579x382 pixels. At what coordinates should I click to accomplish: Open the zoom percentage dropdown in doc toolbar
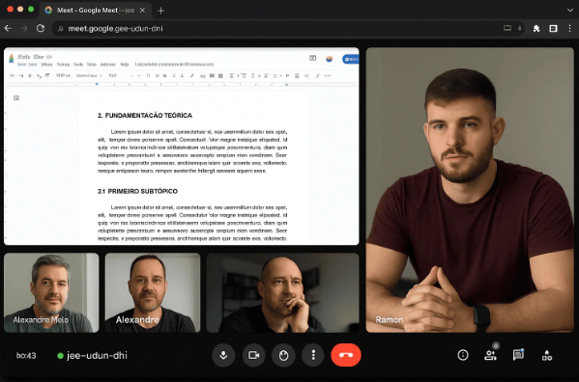(63, 75)
